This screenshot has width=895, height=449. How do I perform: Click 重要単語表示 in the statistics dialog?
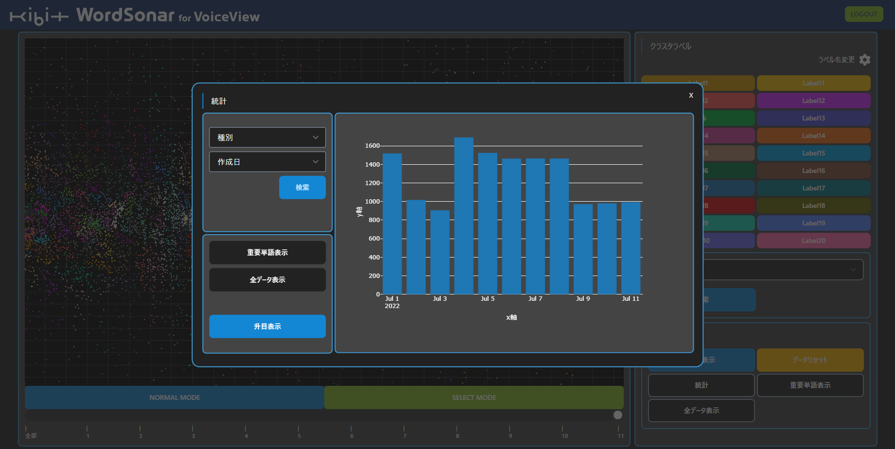point(267,253)
